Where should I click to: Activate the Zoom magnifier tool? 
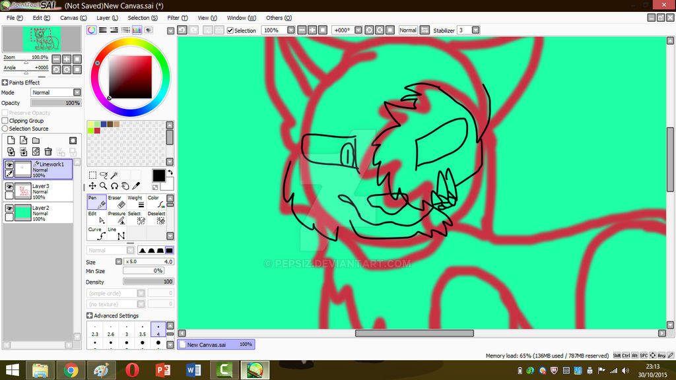[x=104, y=185]
